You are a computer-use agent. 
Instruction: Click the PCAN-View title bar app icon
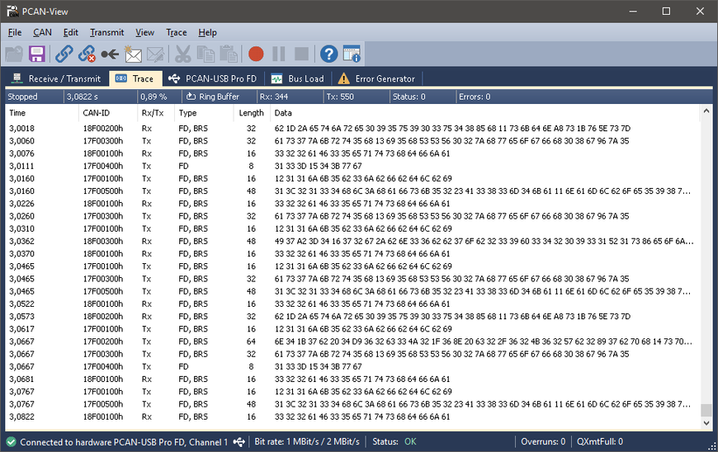point(12,12)
